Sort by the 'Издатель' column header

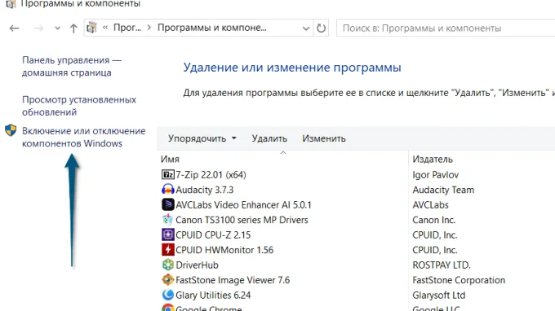(x=433, y=160)
